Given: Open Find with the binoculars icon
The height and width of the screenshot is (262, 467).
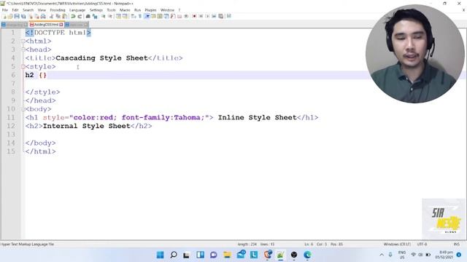Looking at the screenshot, I should click(88, 16).
